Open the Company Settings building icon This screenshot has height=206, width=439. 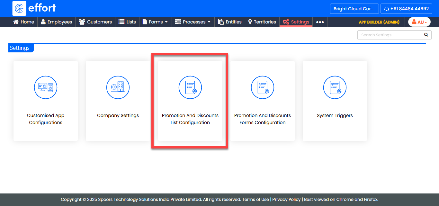pyautogui.click(x=118, y=87)
